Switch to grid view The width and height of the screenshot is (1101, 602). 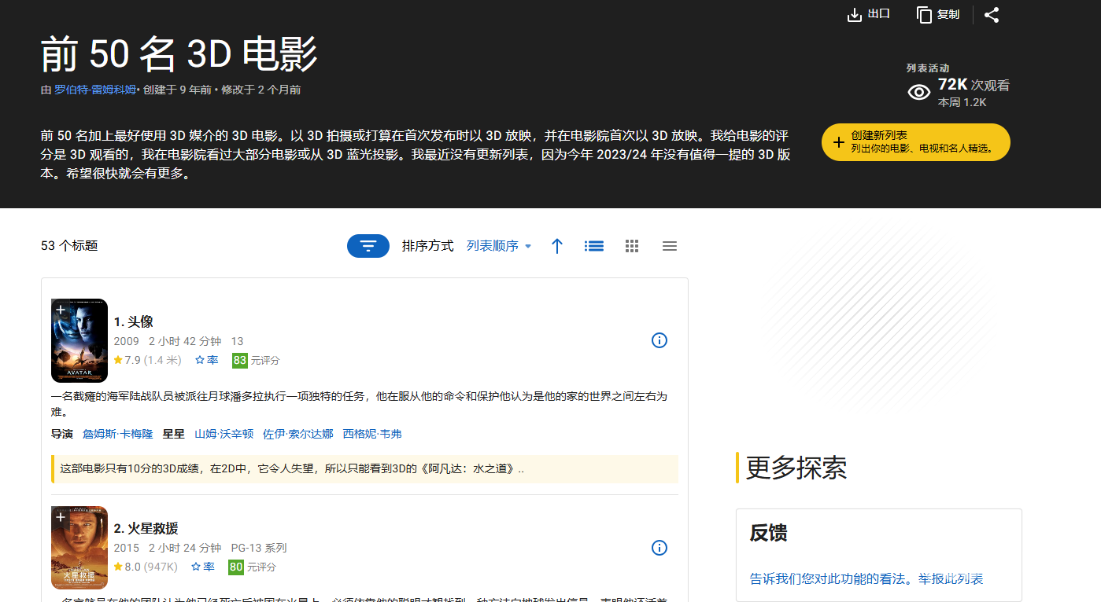[632, 246]
